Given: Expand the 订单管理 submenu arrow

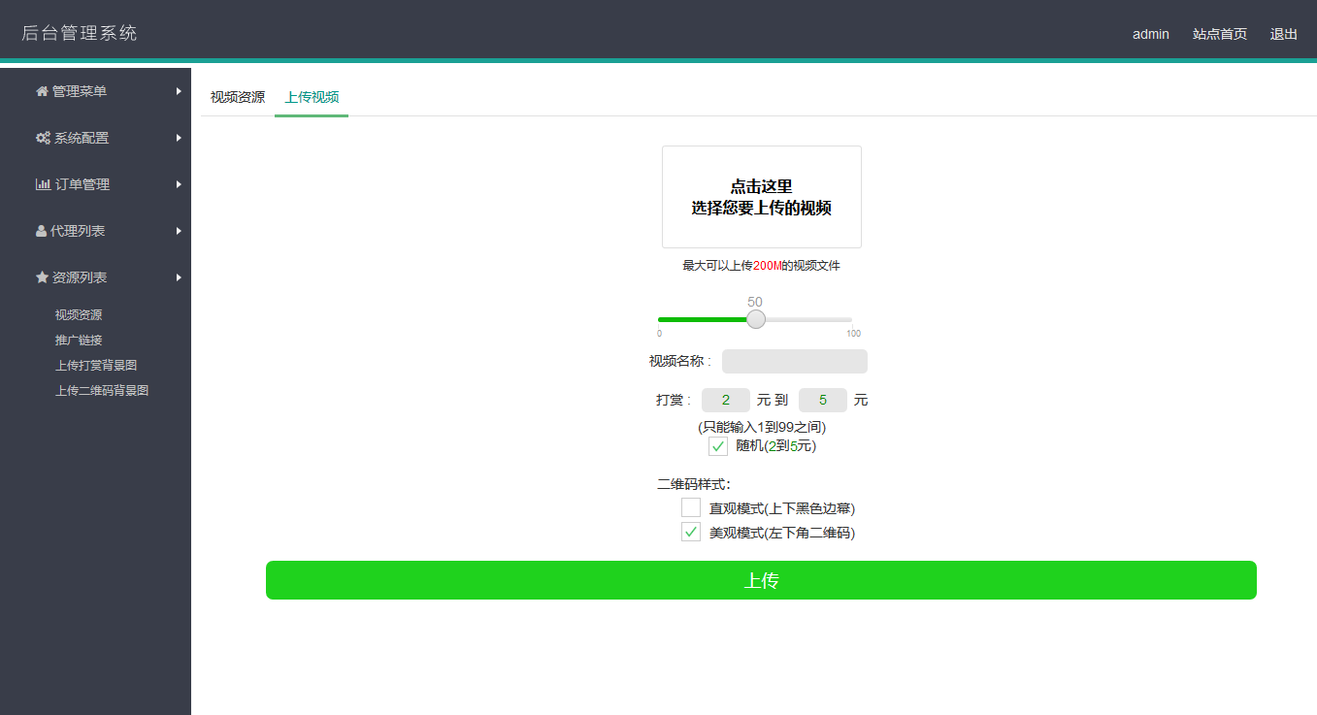Looking at the screenshot, I should [x=179, y=184].
